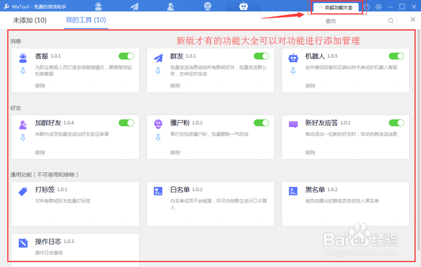Click the 群发 title text
The height and width of the screenshot is (267, 421).
(x=177, y=56)
